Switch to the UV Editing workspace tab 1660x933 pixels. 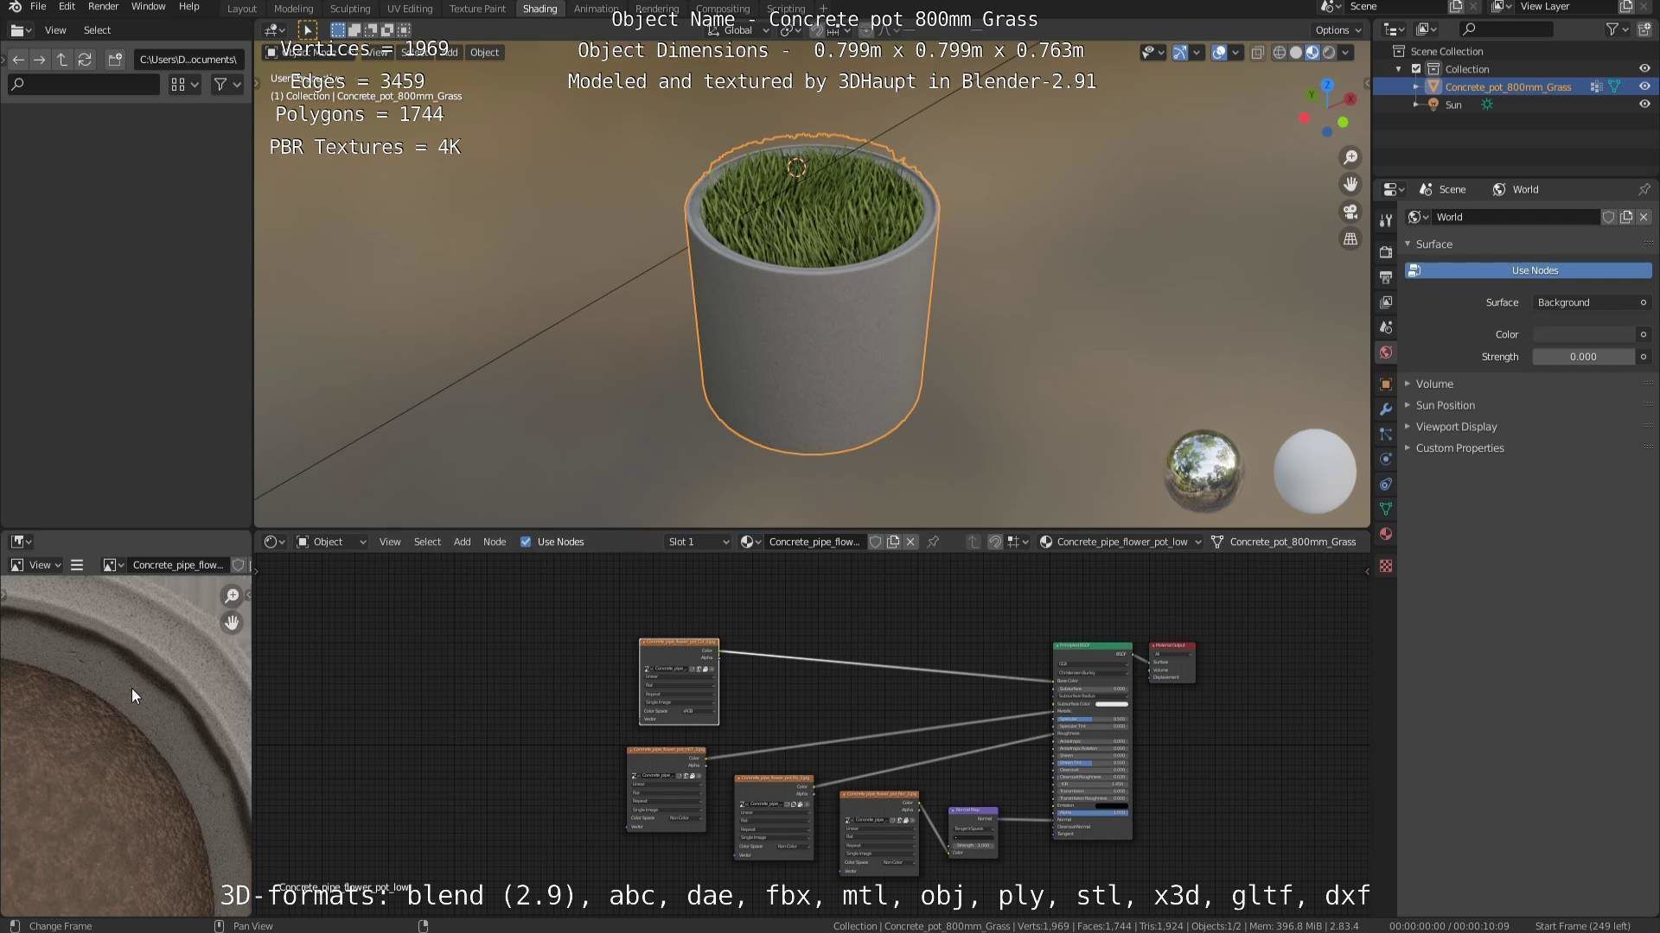(x=410, y=9)
